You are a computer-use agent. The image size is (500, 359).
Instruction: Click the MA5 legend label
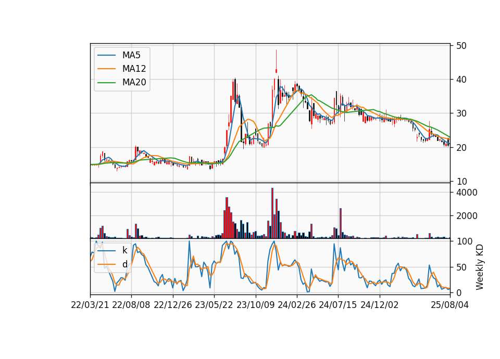tap(131, 55)
